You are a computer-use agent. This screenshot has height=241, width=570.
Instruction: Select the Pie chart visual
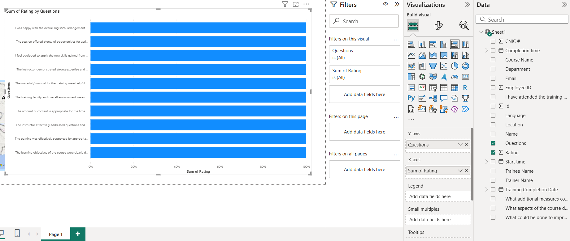(x=455, y=66)
